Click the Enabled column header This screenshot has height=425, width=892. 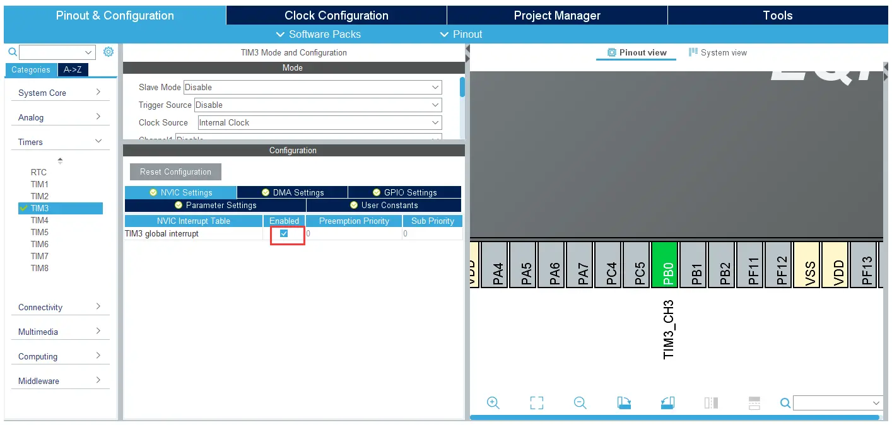click(x=285, y=221)
